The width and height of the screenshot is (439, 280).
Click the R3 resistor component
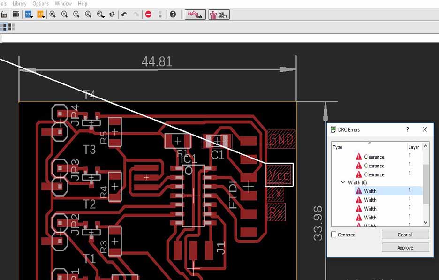click(x=115, y=242)
